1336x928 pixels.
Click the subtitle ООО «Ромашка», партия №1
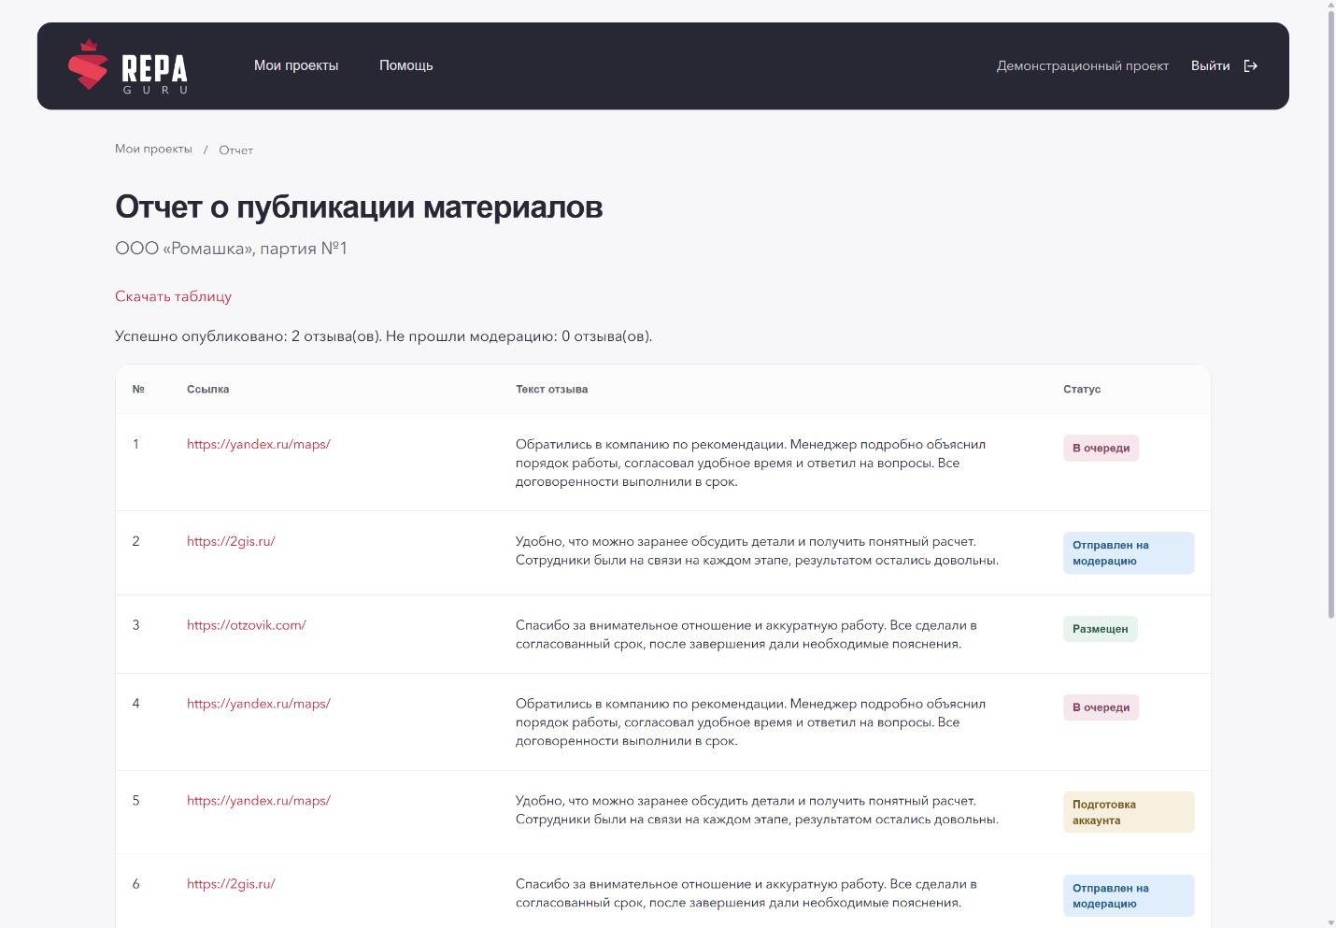pyautogui.click(x=231, y=249)
